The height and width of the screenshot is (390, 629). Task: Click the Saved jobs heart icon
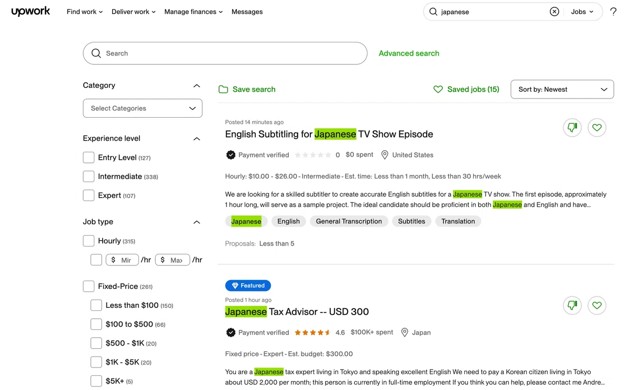coord(438,90)
